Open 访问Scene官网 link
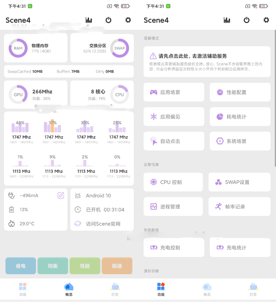Image resolution: width=276 pixels, height=302 pixels. click(102, 224)
